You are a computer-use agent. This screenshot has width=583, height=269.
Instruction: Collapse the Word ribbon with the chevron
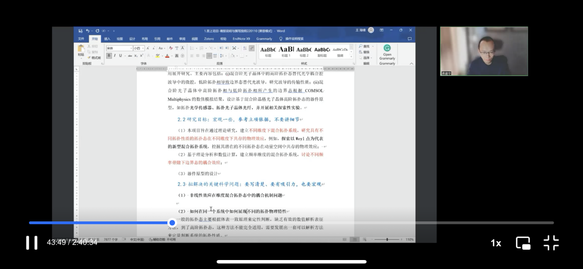[412, 63]
